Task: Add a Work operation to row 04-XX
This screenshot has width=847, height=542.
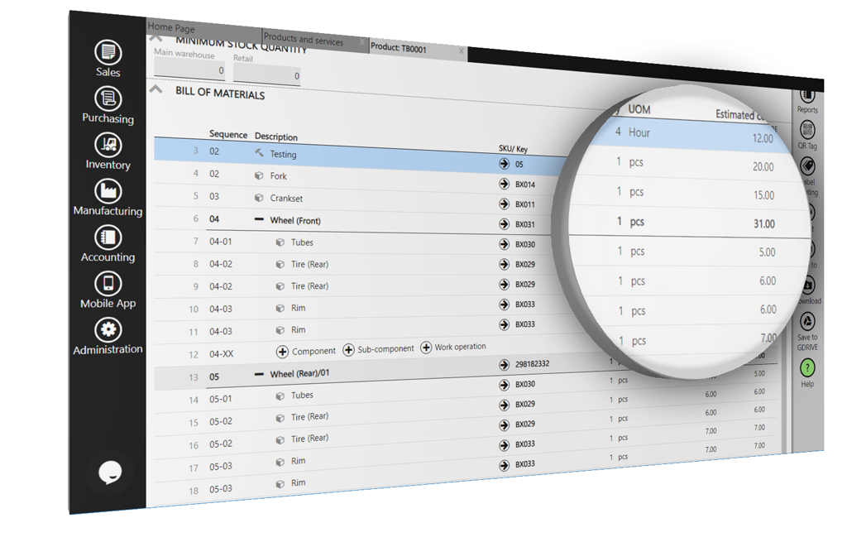Action: [427, 348]
